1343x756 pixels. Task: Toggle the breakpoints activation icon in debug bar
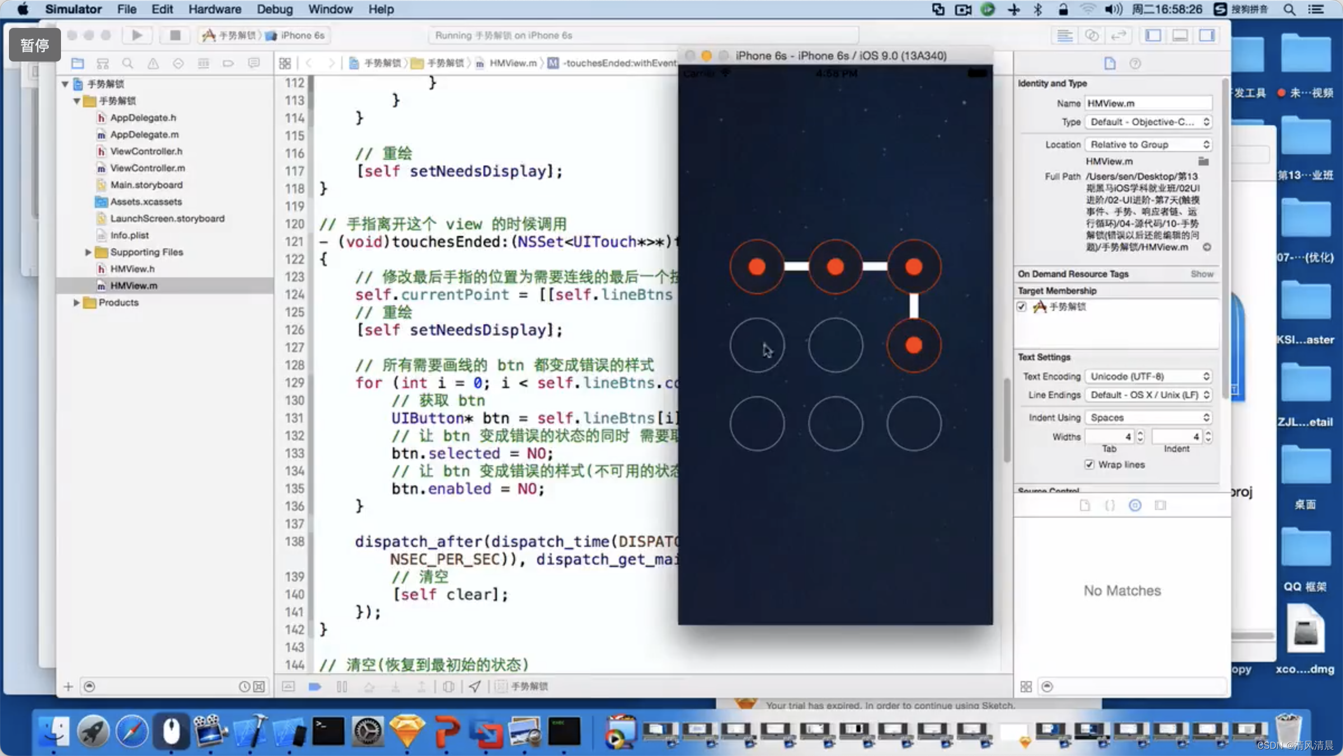pyautogui.click(x=314, y=686)
